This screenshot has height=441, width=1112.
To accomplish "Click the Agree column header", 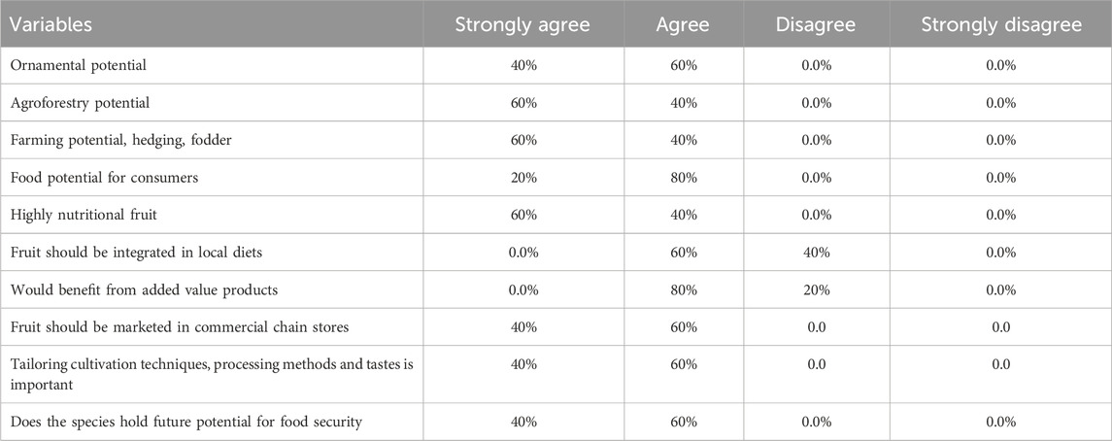I will (x=684, y=25).
